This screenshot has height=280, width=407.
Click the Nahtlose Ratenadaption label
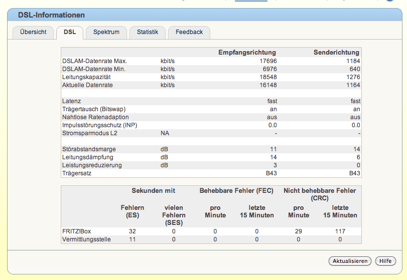(x=95, y=117)
